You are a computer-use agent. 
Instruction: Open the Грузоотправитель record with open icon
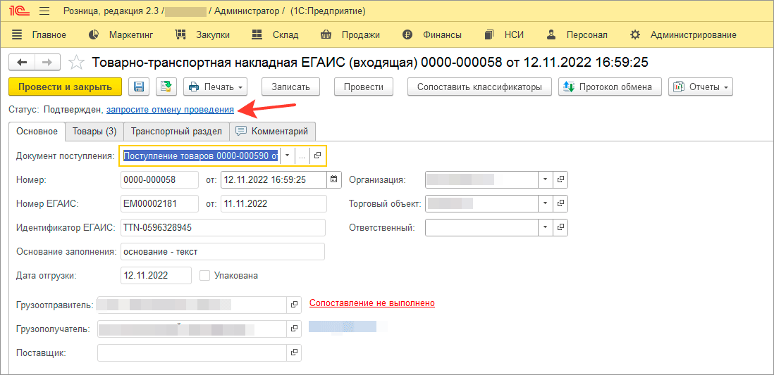coord(294,305)
